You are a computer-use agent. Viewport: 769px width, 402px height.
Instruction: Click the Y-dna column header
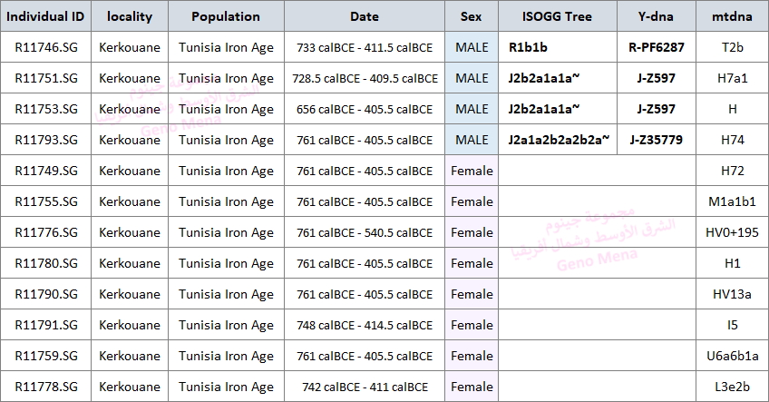(x=657, y=16)
